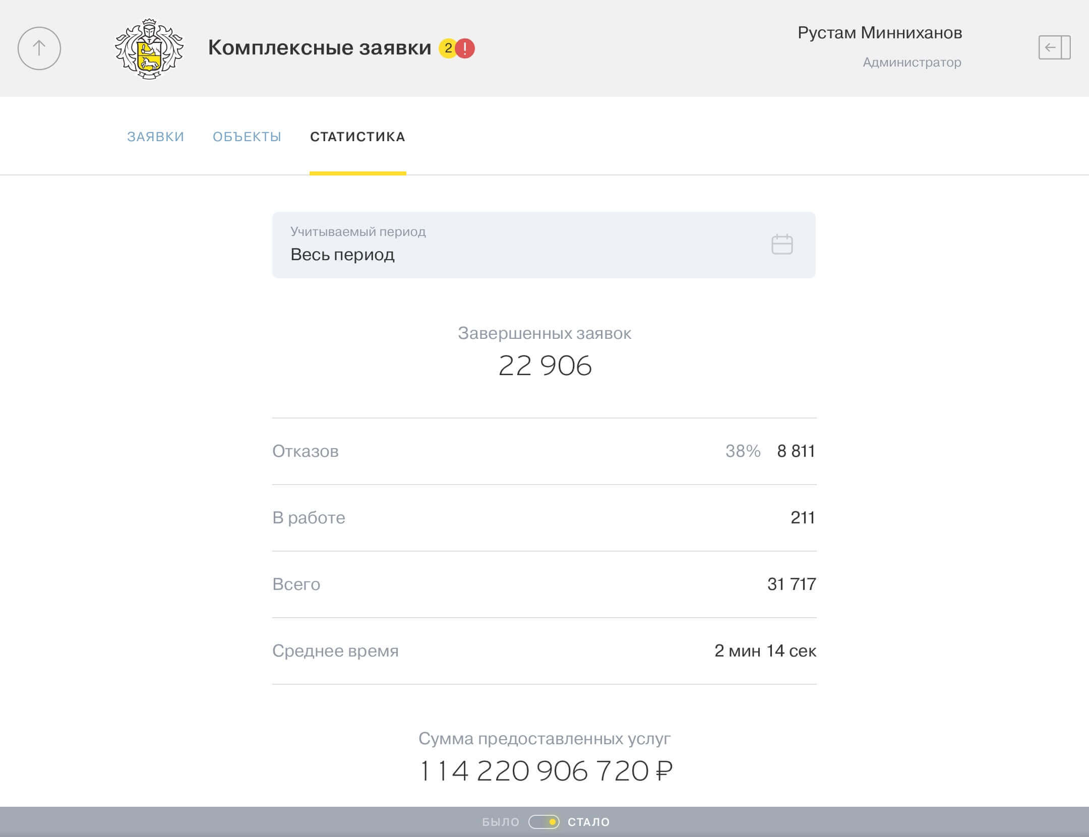This screenshot has width=1089, height=837.
Task: Click the В работе count 211
Action: (802, 517)
